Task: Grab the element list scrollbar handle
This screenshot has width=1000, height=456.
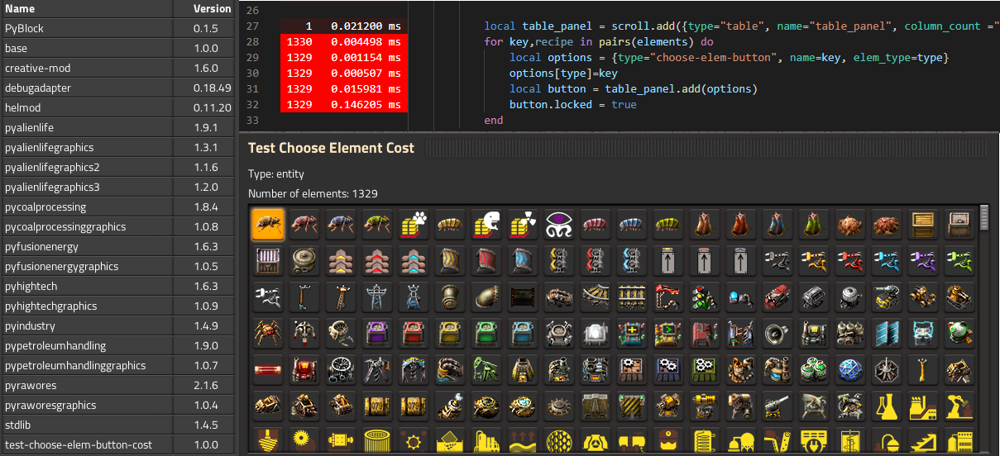Action: pos(984,217)
